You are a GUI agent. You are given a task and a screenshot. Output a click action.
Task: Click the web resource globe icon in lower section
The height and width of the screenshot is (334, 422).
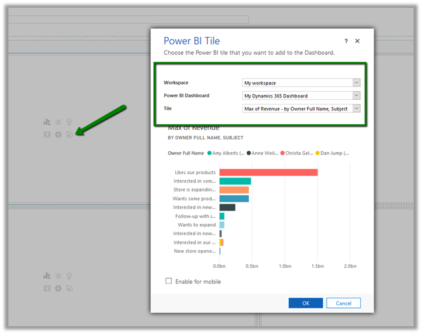coord(58,288)
